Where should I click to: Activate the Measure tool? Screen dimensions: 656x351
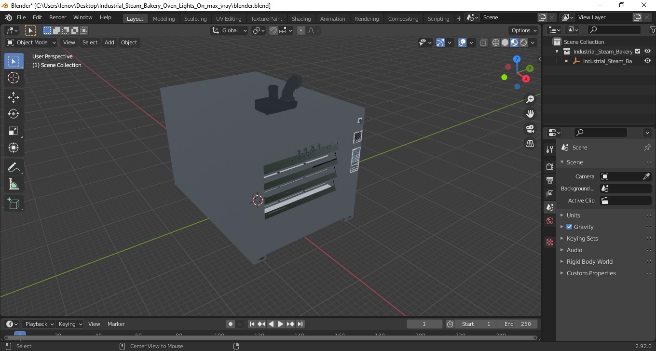tap(14, 184)
